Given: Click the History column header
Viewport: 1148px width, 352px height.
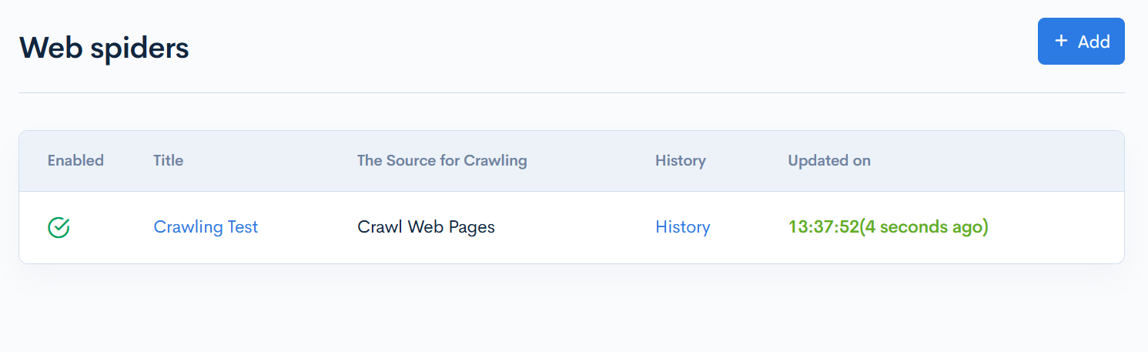Looking at the screenshot, I should (x=680, y=161).
